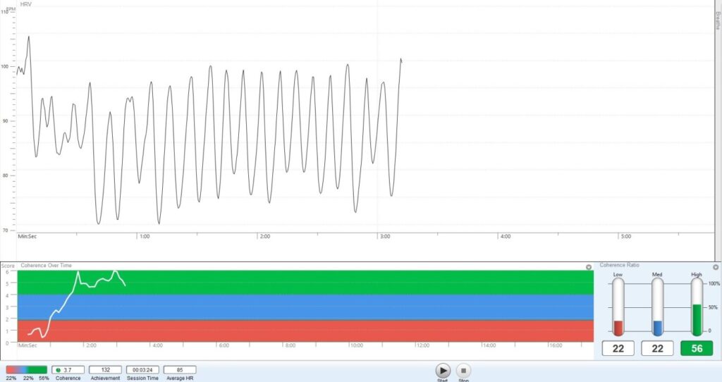722x382 pixels.
Task: Click the red-blue-green coherence ratio bar
Action: pos(26,369)
